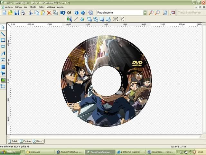Click the horizontal scrollbar below the canvas
This screenshot has height=155, width=206.
104,137
